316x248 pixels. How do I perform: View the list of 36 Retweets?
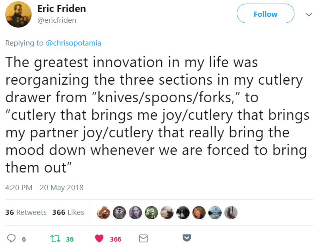tap(26, 212)
